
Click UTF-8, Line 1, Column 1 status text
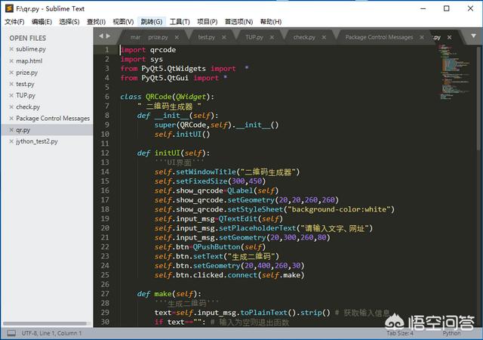[x=52, y=333]
